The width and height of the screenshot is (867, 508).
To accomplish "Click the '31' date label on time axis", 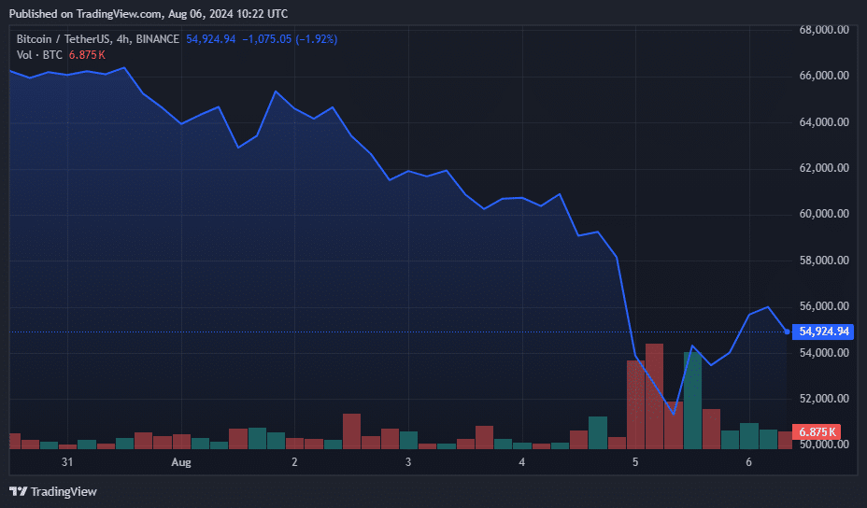I will coord(67,462).
